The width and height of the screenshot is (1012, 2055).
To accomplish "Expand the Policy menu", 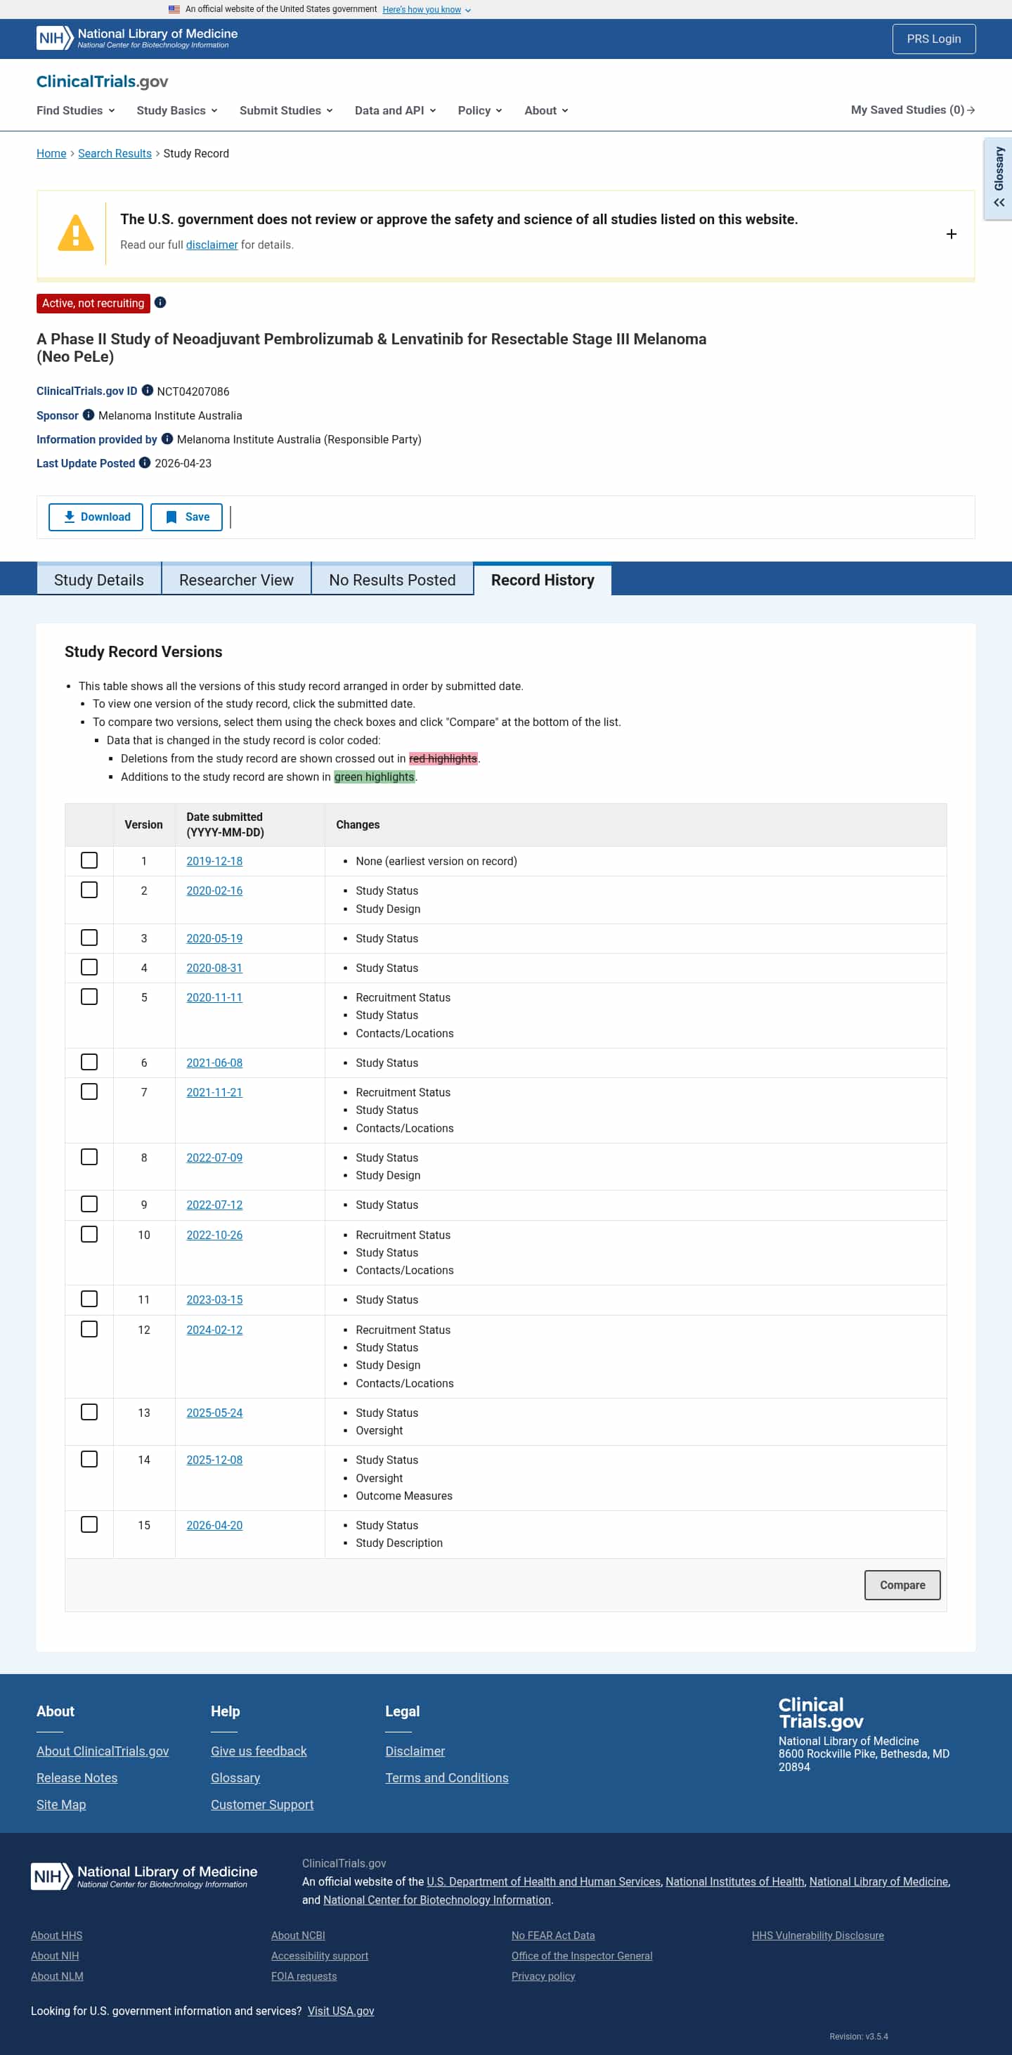I will pos(480,110).
